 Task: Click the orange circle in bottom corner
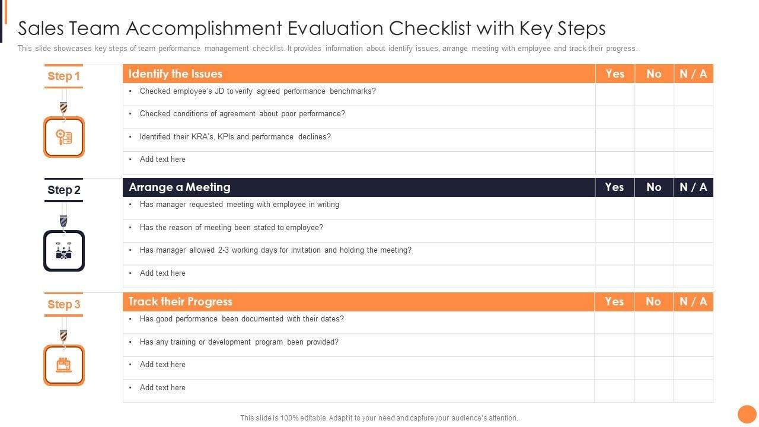point(747,415)
